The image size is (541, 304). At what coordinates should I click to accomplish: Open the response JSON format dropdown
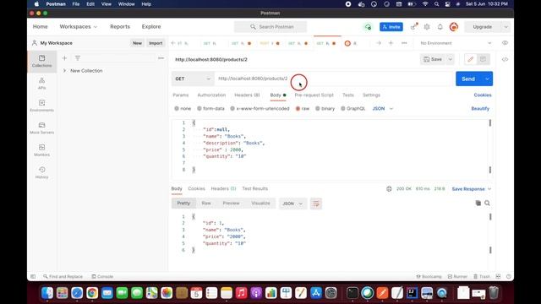coord(292,204)
